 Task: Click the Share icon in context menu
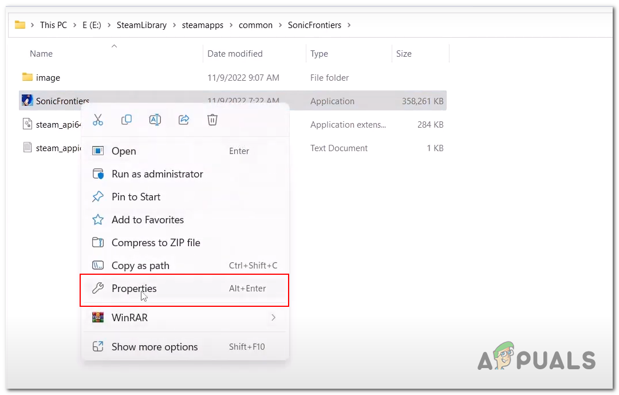(184, 120)
